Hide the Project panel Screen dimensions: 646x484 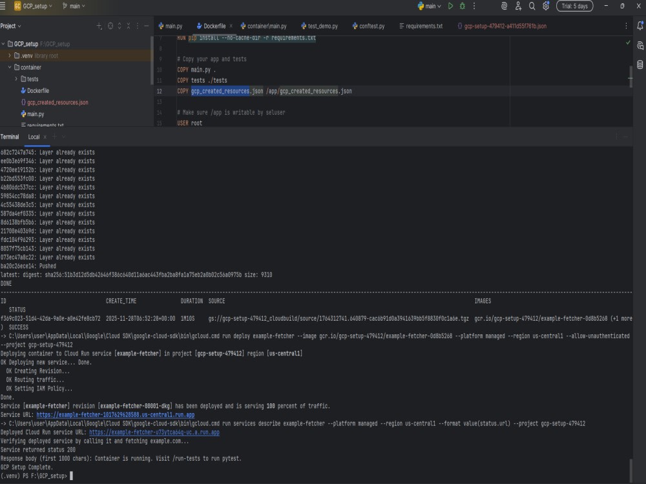click(x=146, y=26)
